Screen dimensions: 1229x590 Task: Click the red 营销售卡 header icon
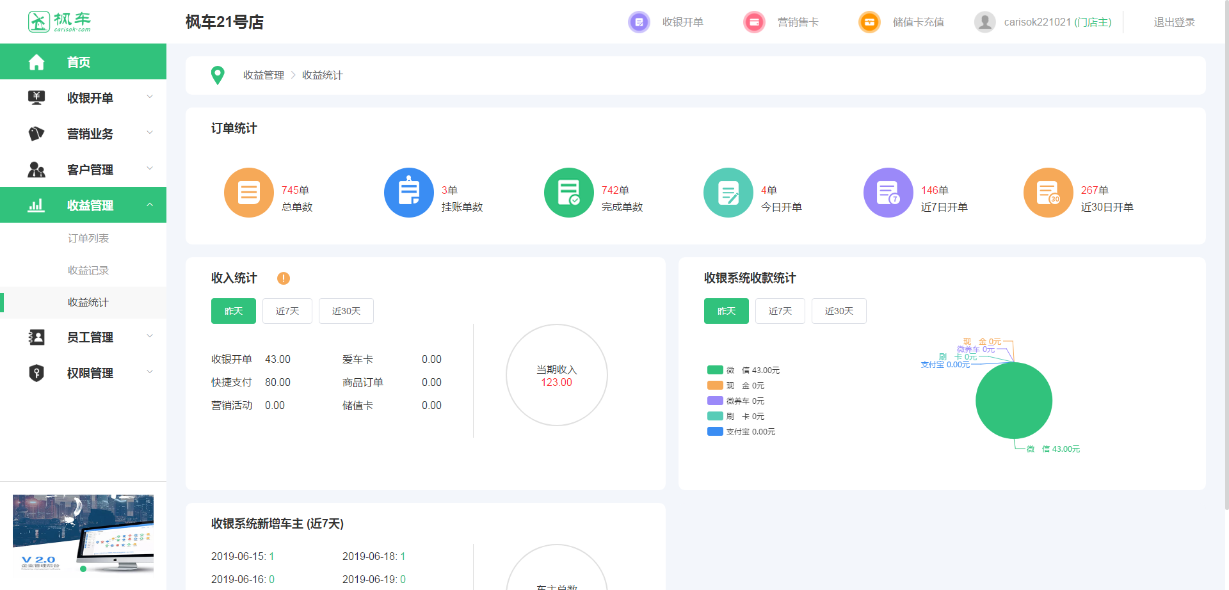(754, 22)
